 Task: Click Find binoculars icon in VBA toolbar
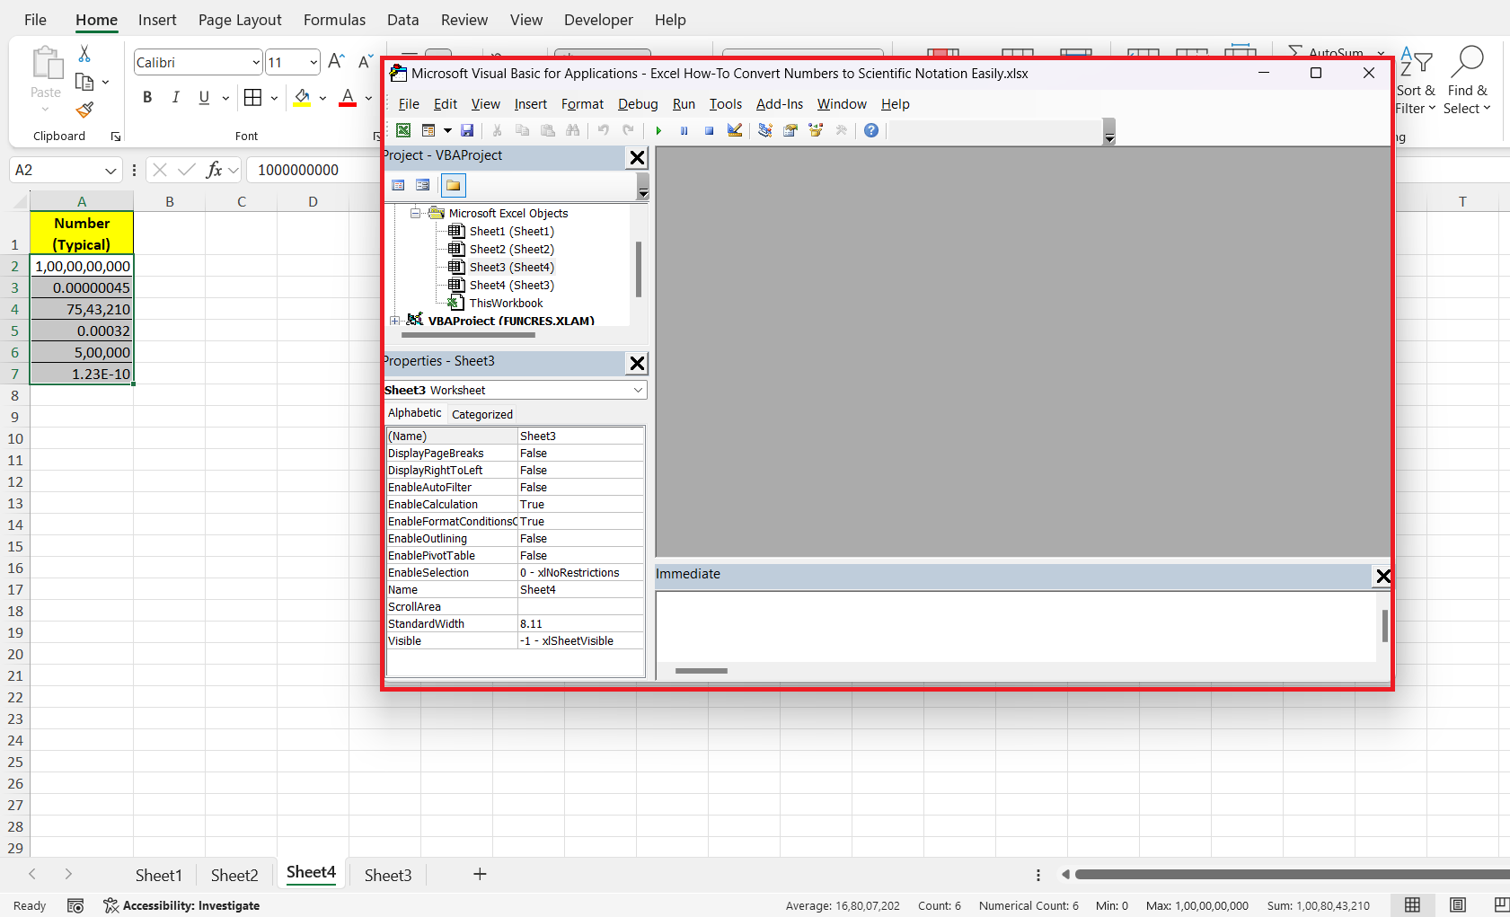(x=573, y=130)
